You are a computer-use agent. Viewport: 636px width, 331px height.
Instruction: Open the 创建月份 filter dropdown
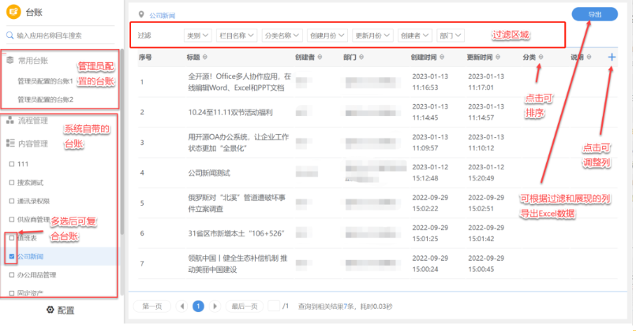pos(327,35)
